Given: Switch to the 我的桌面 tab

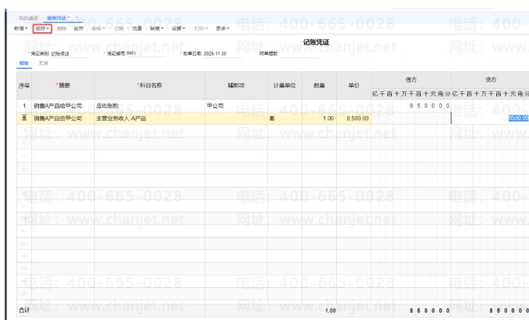Looking at the screenshot, I should click(x=28, y=18).
